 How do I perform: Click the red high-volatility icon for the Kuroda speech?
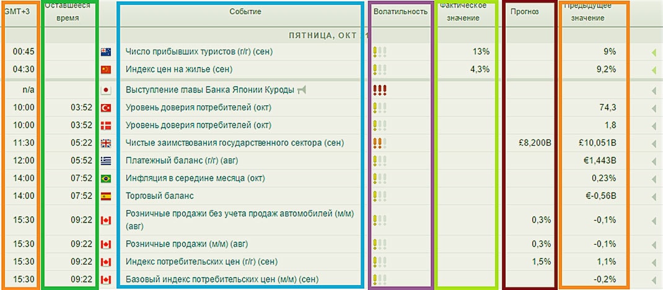click(380, 90)
